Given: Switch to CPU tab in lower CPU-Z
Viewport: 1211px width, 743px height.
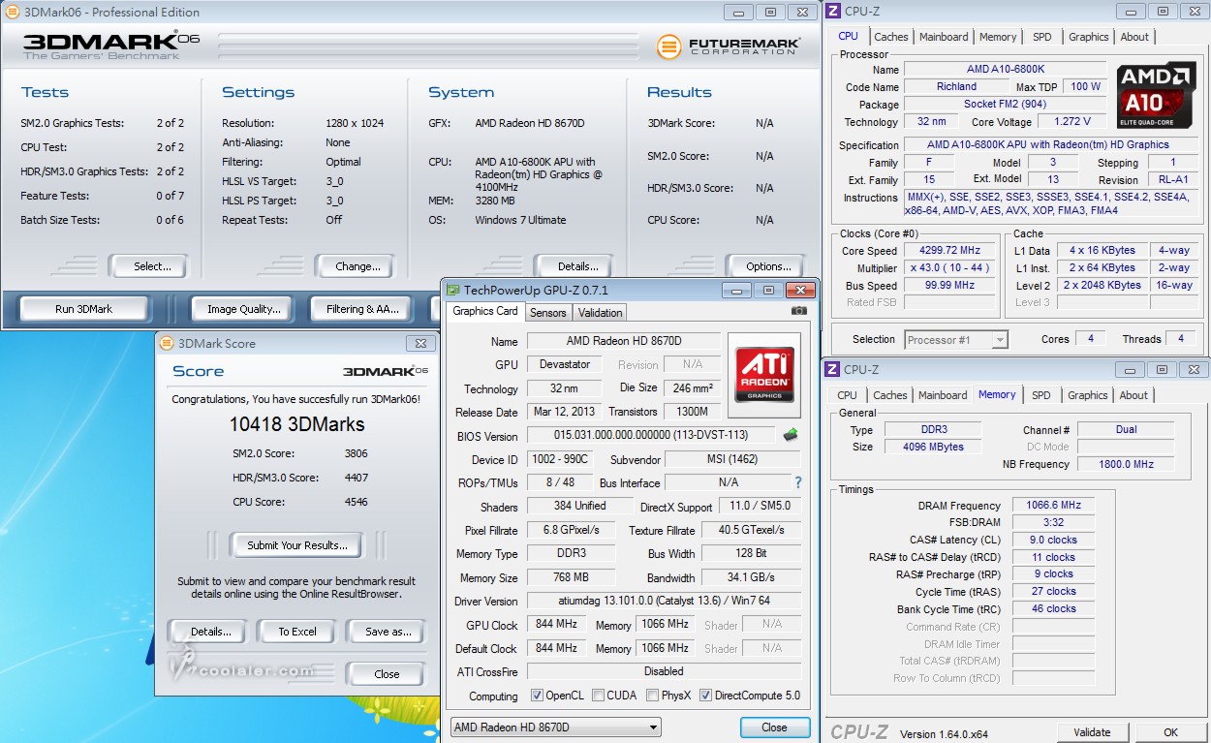Looking at the screenshot, I should pos(847,395).
